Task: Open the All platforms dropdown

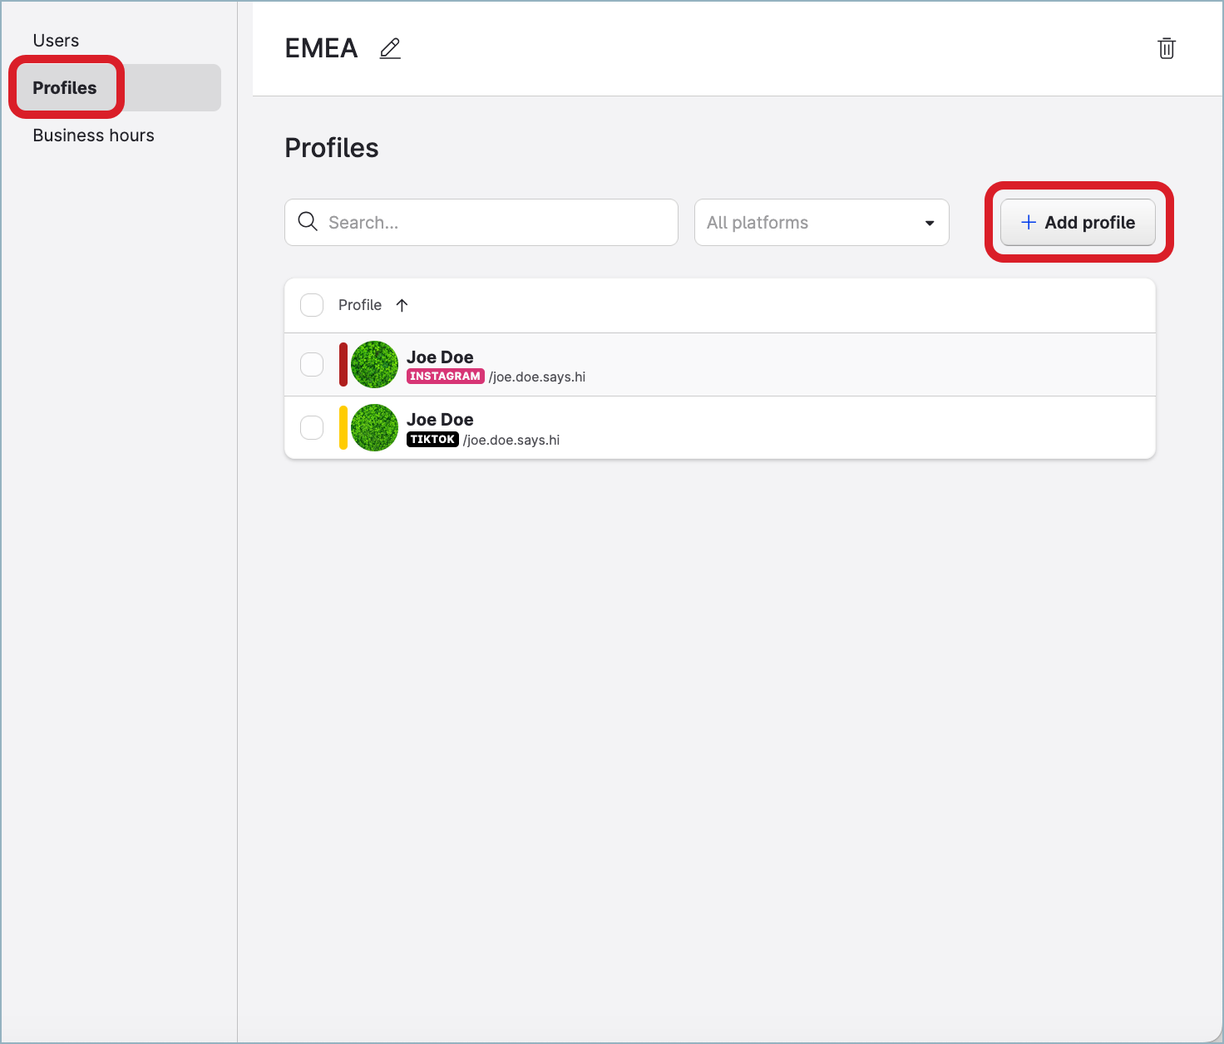Action: pyautogui.click(x=821, y=222)
